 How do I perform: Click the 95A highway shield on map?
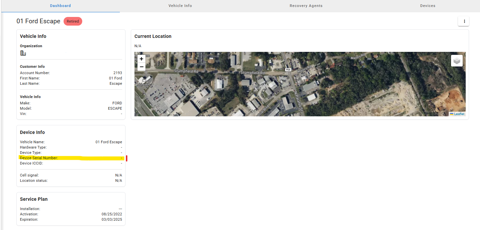288,69
